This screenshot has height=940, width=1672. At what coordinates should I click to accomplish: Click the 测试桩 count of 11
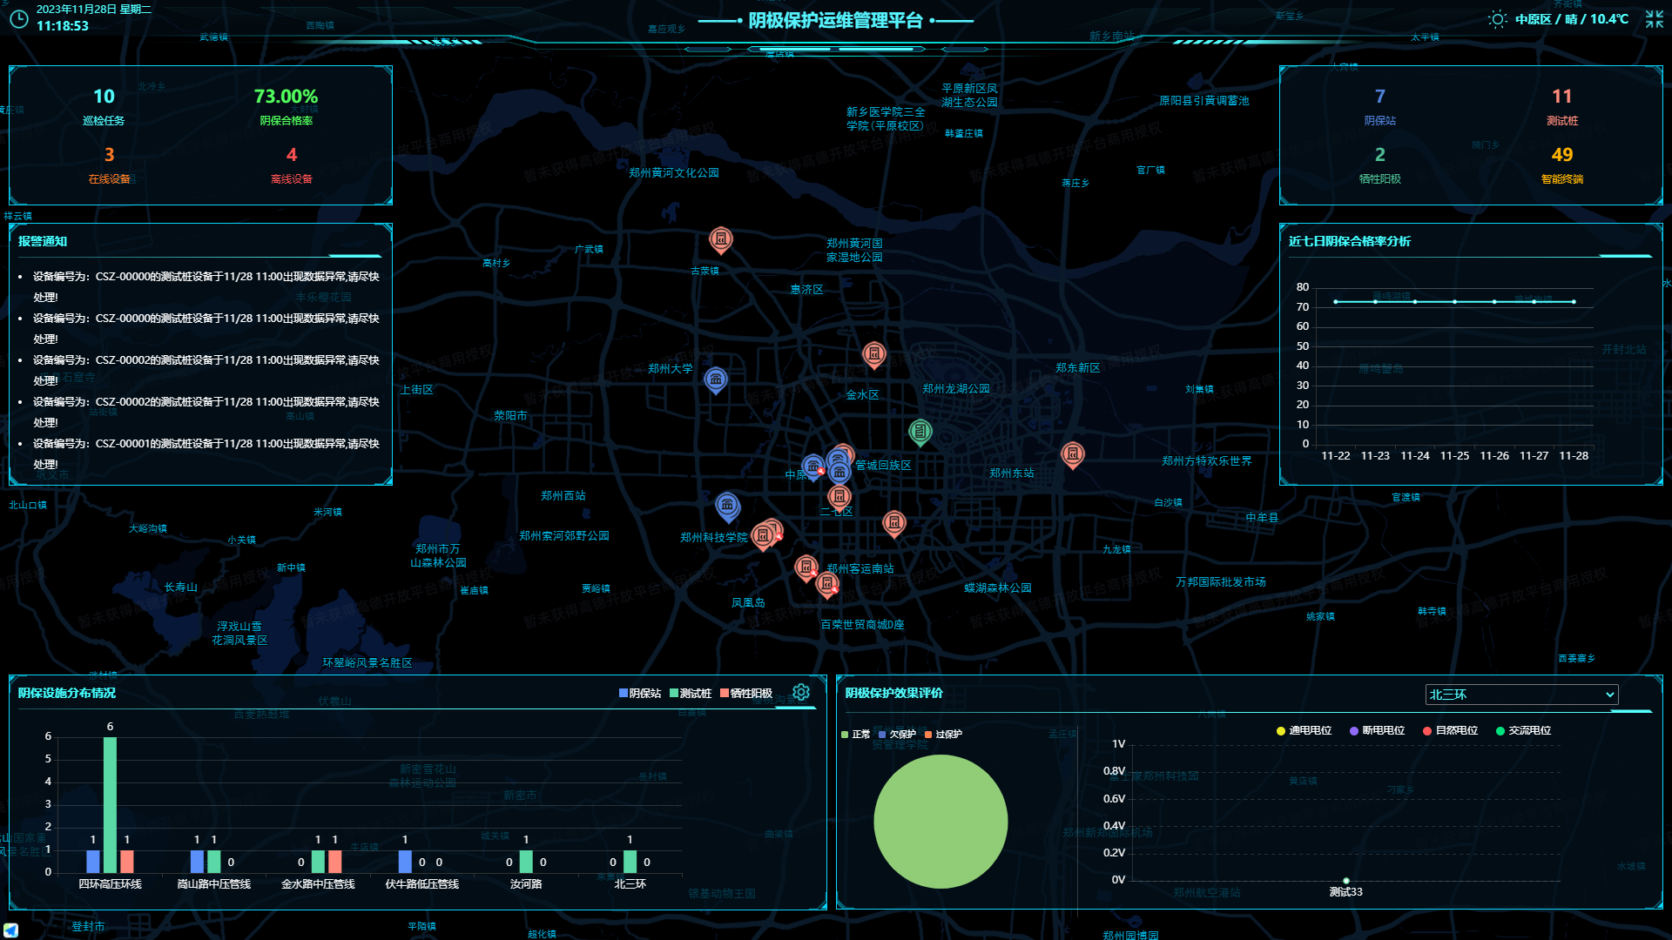point(1562,106)
